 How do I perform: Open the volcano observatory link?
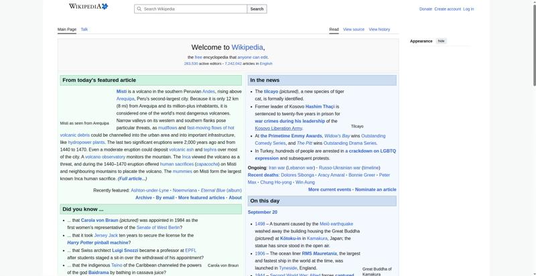click(x=105, y=157)
